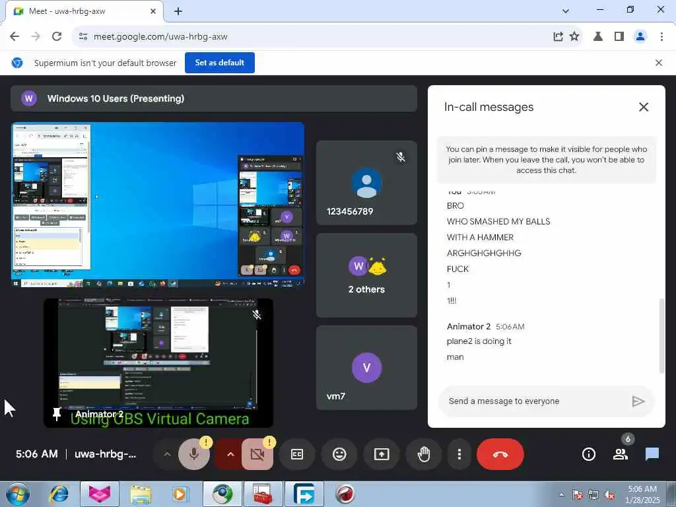Expand video settings chevron beside camera
This screenshot has width=676, height=507.
click(230, 454)
